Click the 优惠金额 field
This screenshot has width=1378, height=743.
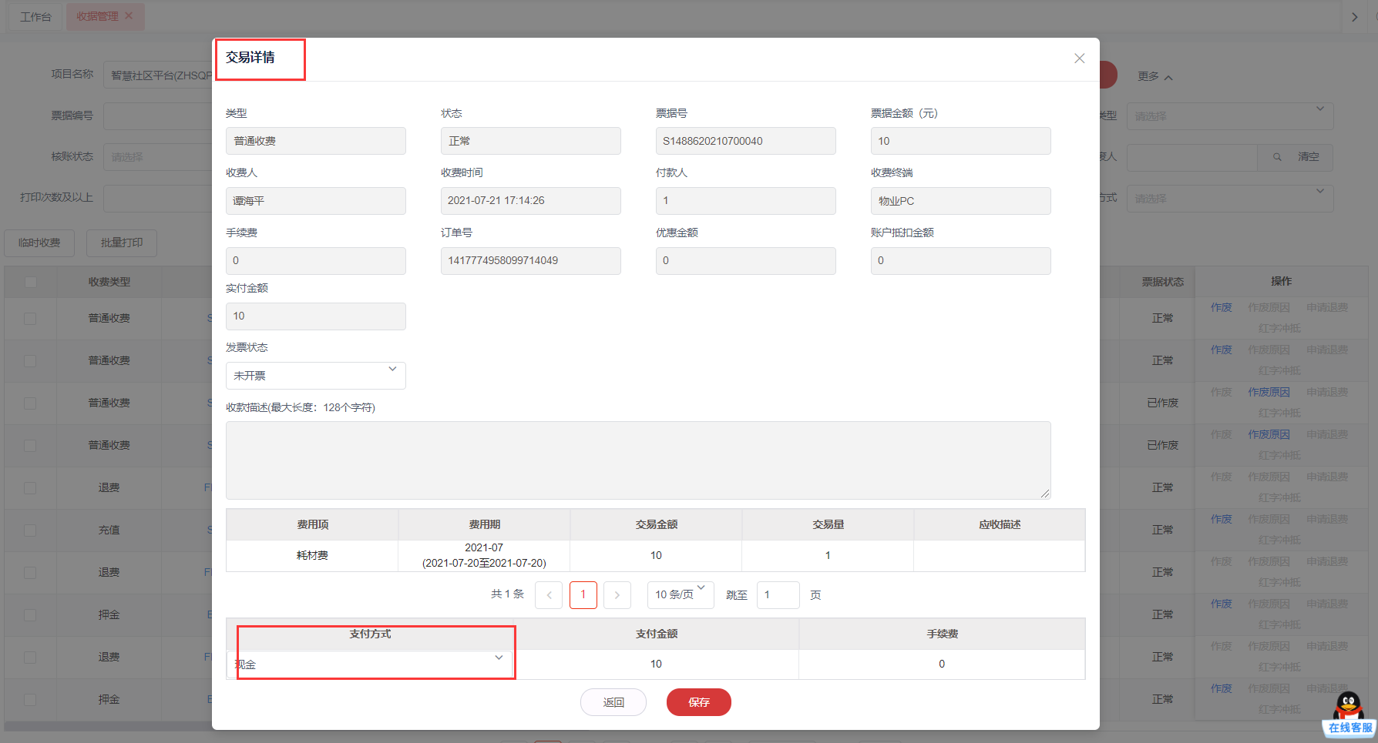tap(746, 261)
